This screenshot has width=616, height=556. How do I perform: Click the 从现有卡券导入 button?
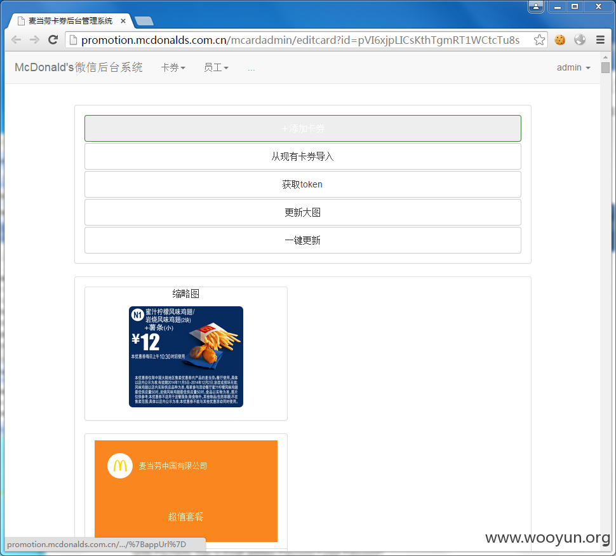click(x=303, y=156)
